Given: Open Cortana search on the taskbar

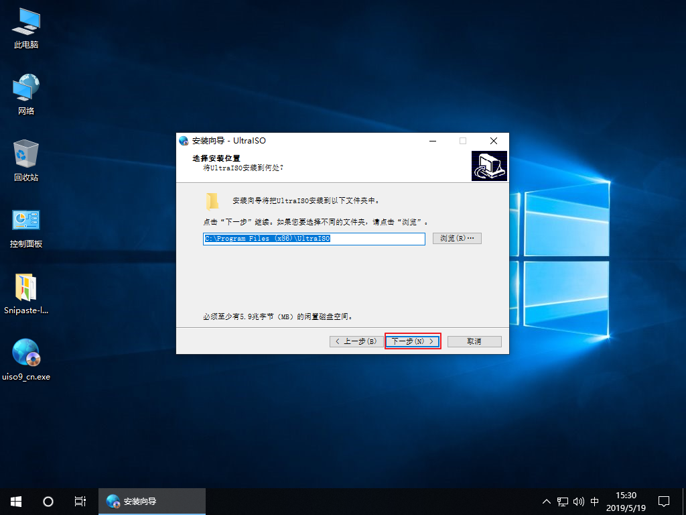Looking at the screenshot, I should 48,501.
